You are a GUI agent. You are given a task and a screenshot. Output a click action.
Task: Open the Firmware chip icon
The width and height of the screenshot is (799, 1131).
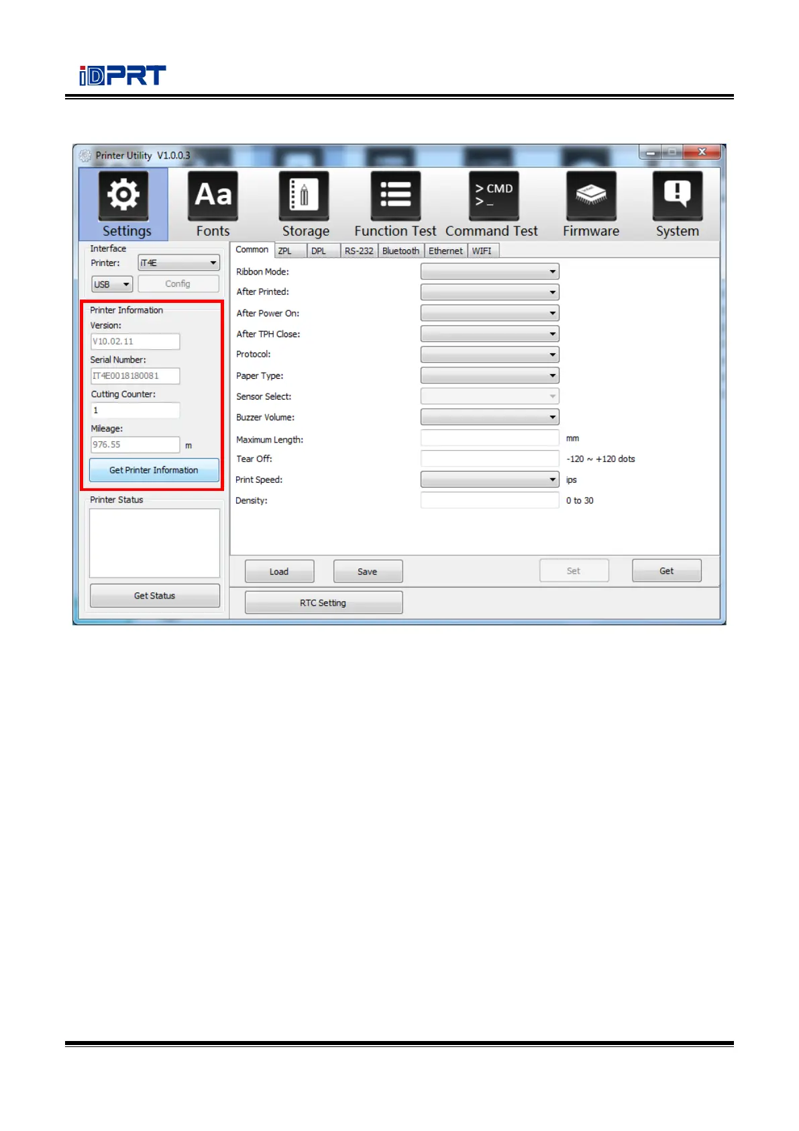[x=591, y=195]
